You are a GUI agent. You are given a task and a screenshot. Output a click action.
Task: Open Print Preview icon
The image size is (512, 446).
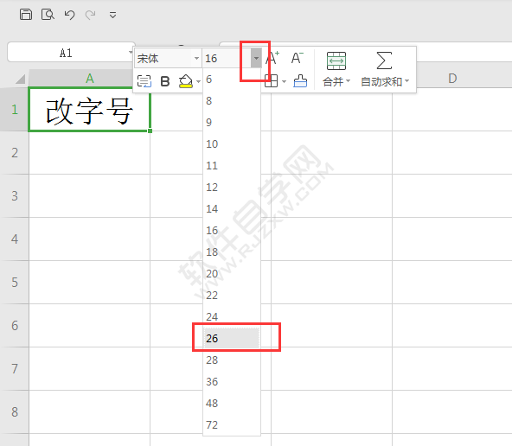pyautogui.click(x=48, y=15)
